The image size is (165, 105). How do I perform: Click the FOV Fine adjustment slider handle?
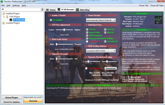click(x=64, y=30)
